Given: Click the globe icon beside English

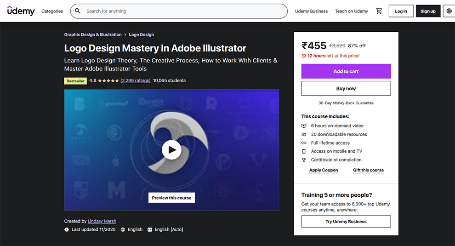Looking at the screenshot, I should (x=123, y=229).
